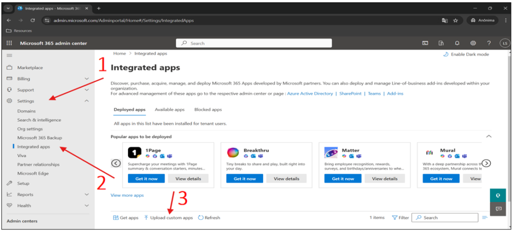
Task: Switch to Deployed apps tab
Action: 130,109
